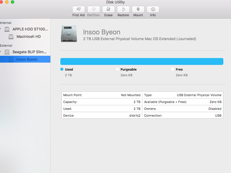
Task: Collapse the Seagate BUP Slim disclosure triangle
Action: click(x=1, y=52)
